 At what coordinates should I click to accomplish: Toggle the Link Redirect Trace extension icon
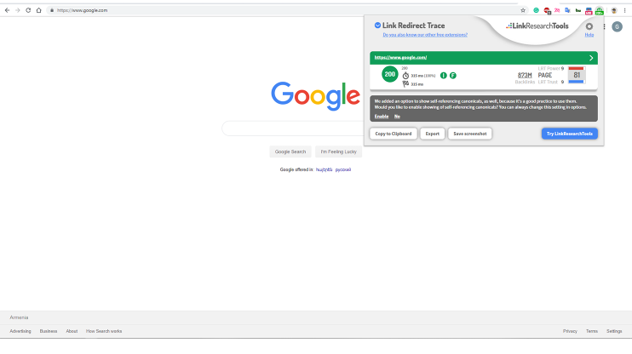point(600,10)
